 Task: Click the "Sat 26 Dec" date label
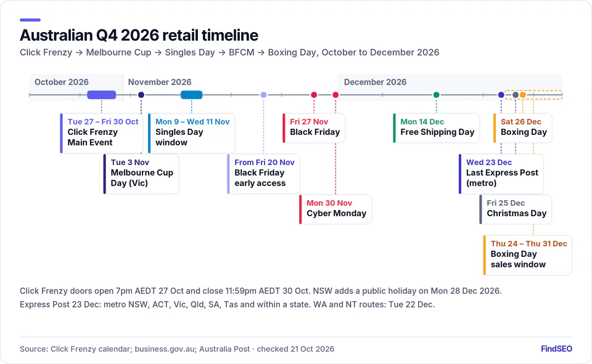click(x=520, y=121)
